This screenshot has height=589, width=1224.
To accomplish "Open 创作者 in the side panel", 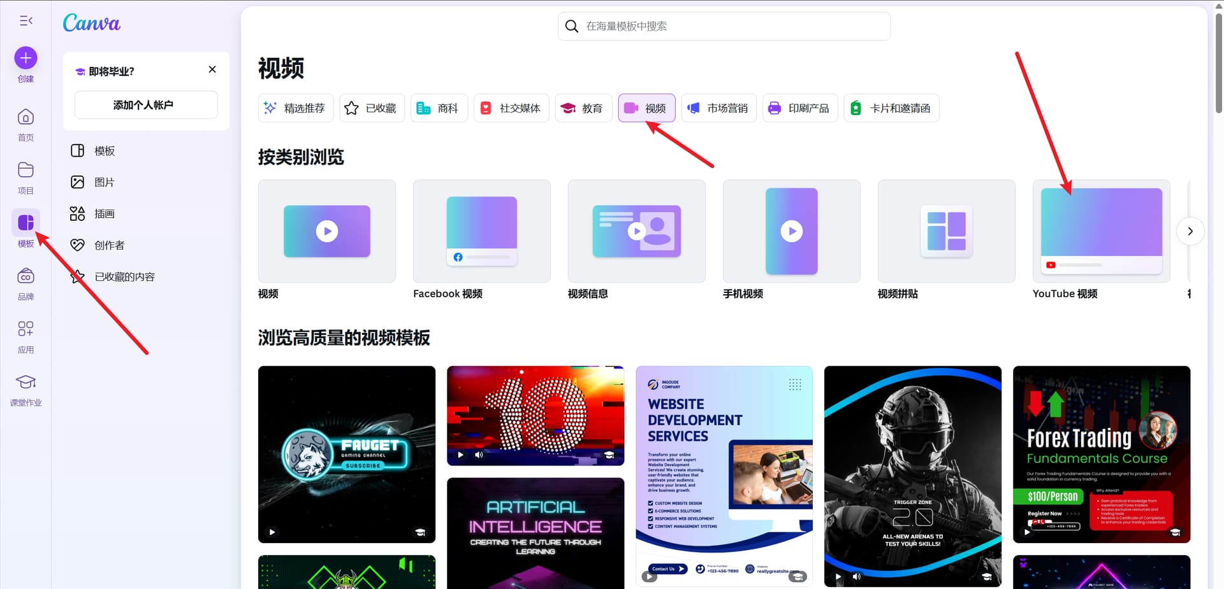I will point(146,245).
